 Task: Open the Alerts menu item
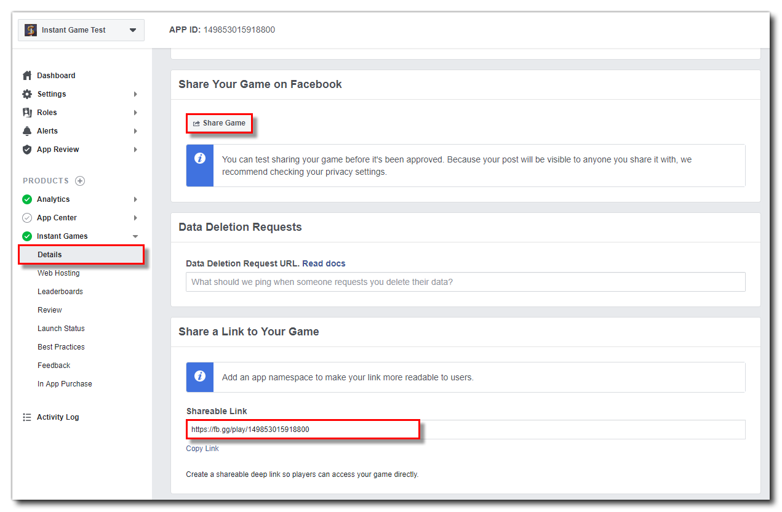(x=47, y=131)
